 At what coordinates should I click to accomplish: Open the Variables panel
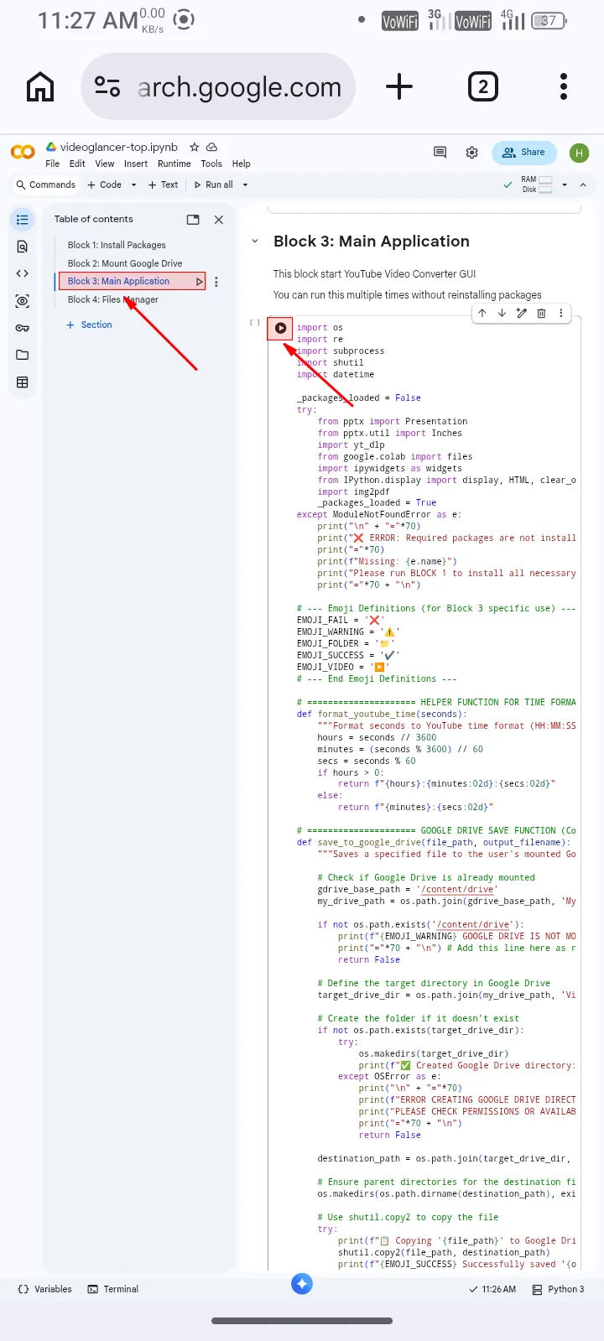coord(45,1289)
